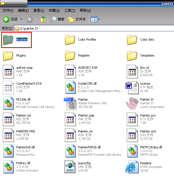
Task: Select the KodakCMS.dll file icon
Action: [71, 88]
